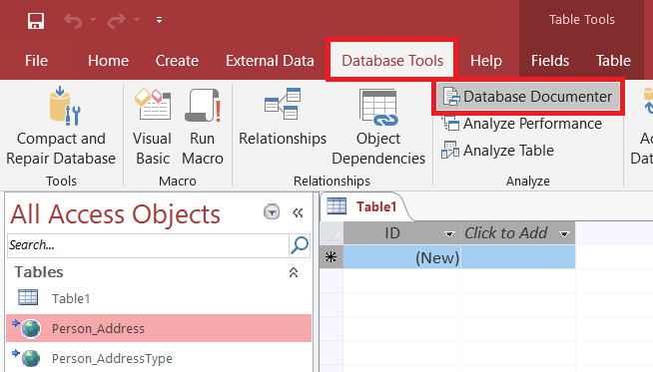The width and height of the screenshot is (653, 372).
Task: Click the Analyze Performance icon
Action: [x=450, y=124]
